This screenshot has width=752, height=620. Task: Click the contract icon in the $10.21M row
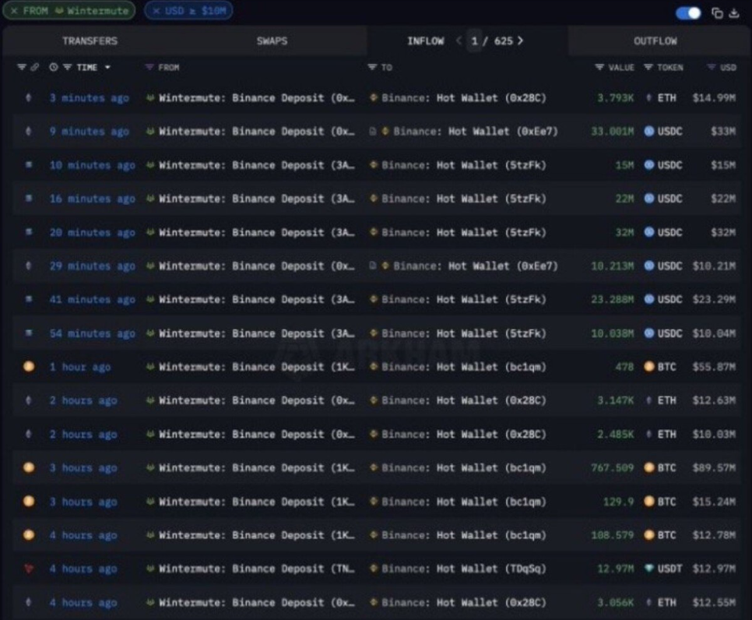pyautogui.click(x=372, y=266)
